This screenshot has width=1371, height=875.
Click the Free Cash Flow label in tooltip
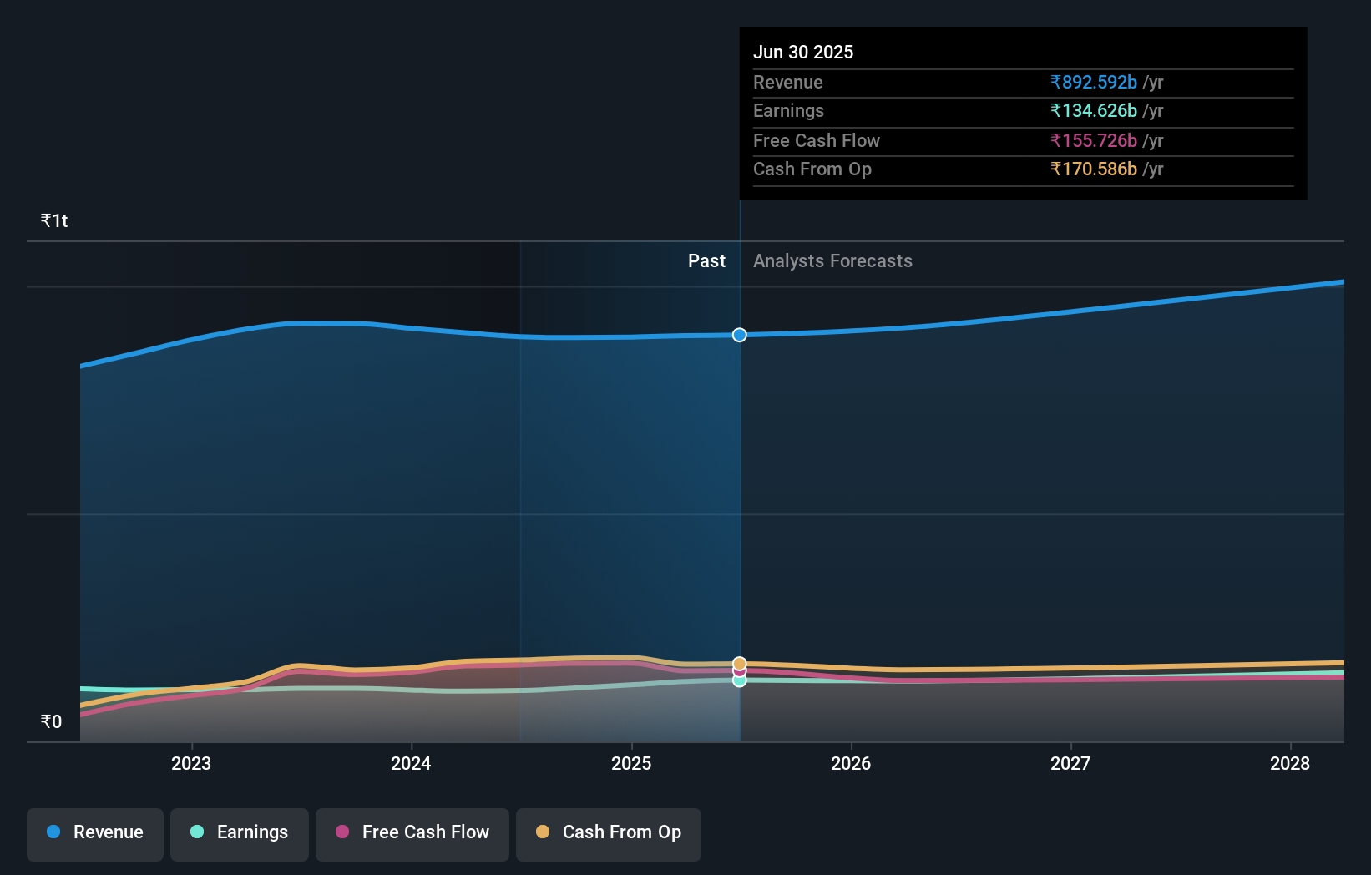(x=817, y=140)
